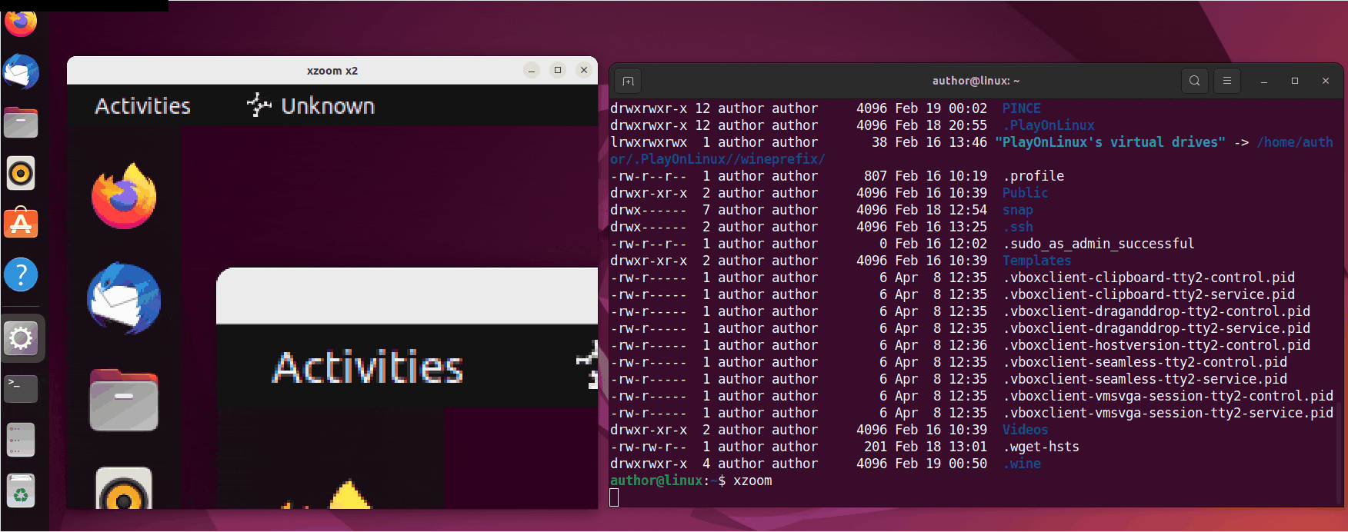Minimize the xzoom x2 window
1348x532 pixels.
click(x=532, y=70)
